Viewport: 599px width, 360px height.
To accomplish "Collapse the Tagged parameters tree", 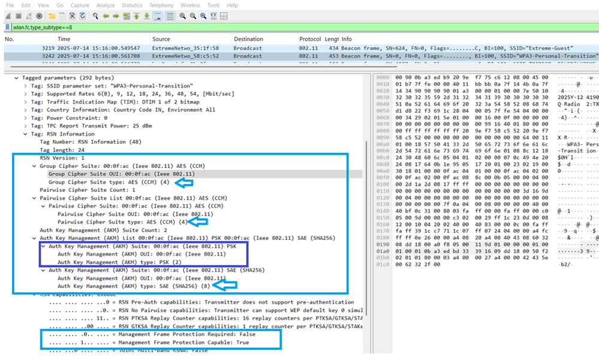I will 16,78.
